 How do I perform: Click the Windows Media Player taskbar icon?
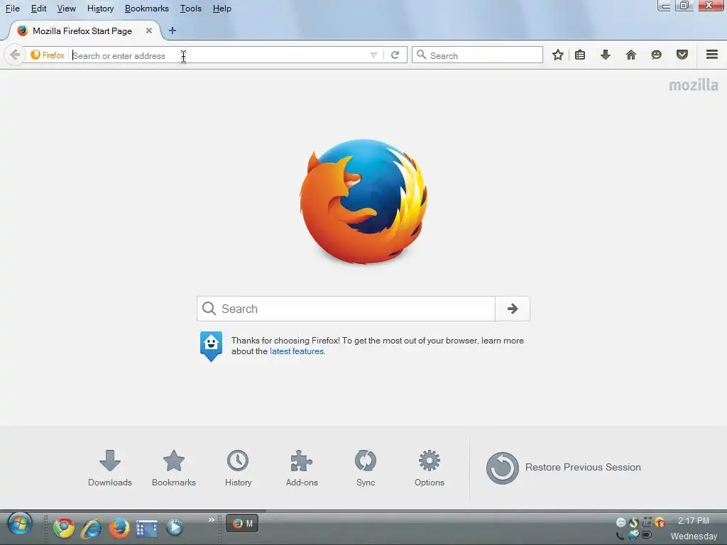tap(175, 527)
